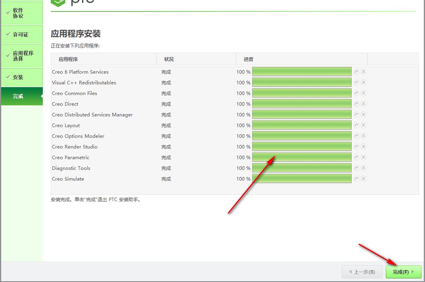This screenshot has width=425, height=282.
Task: Click the 进度 column header
Action: (301, 59)
